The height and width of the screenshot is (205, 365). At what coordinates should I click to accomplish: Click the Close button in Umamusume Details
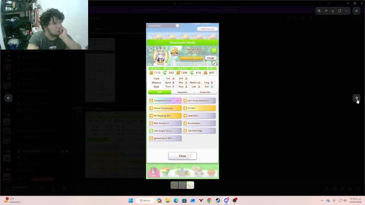(x=182, y=156)
